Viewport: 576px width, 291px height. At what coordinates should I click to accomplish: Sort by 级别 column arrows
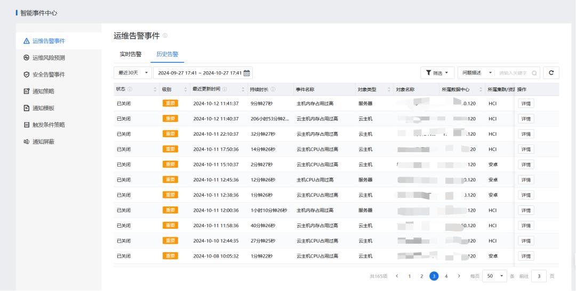tap(186, 89)
